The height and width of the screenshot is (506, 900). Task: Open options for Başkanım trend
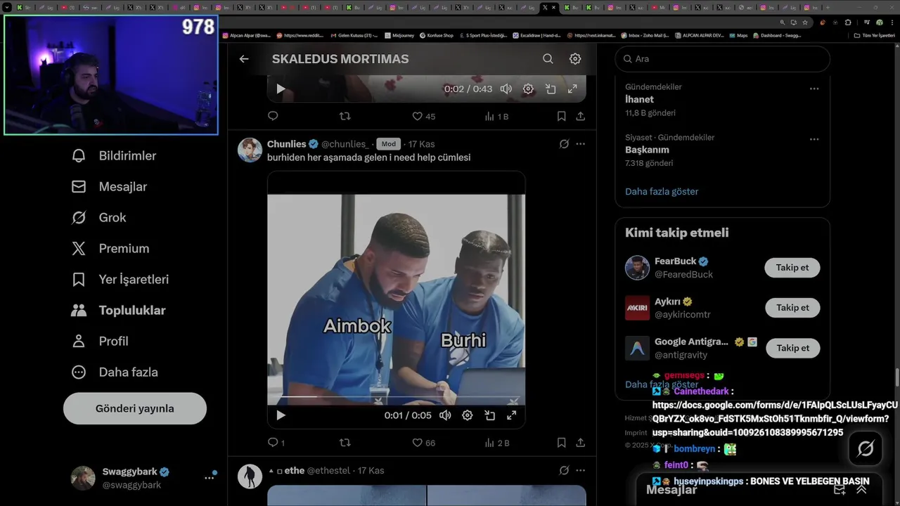pyautogui.click(x=814, y=139)
